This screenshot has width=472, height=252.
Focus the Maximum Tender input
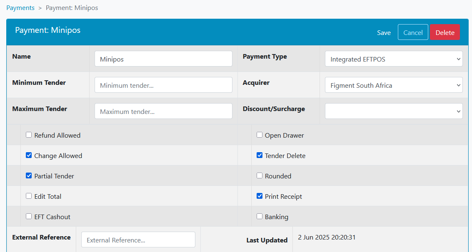[x=163, y=111]
